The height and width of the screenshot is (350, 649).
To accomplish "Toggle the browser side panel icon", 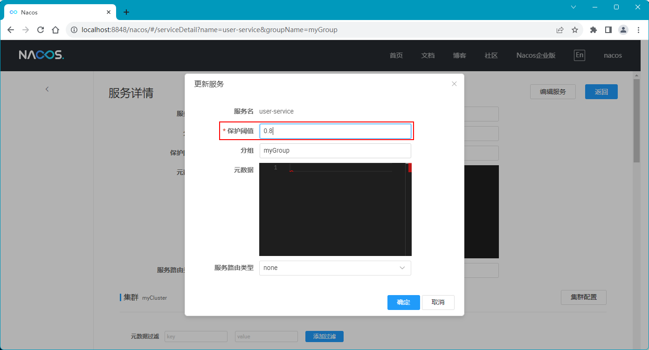I will pyautogui.click(x=608, y=30).
